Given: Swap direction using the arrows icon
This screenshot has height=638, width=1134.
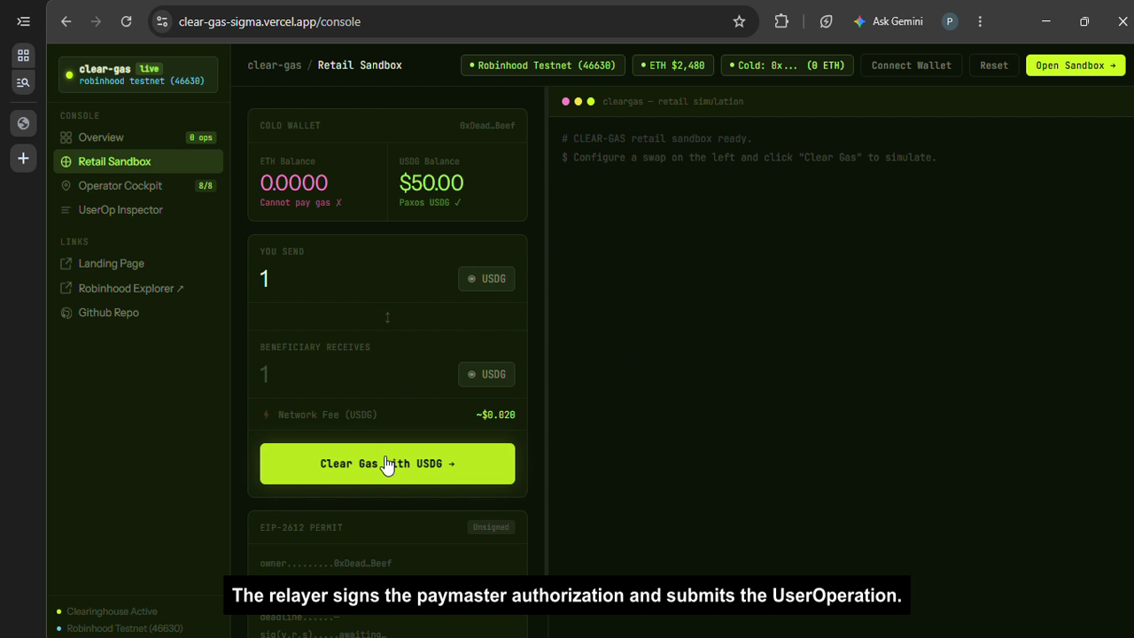Looking at the screenshot, I should pyautogui.click(x=387, y=317).
